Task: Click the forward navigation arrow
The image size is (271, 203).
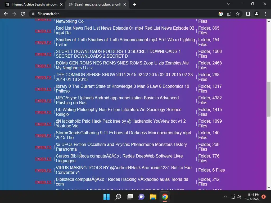Action: coord(14,14)
